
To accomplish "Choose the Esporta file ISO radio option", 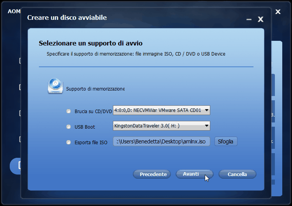I will point(69,142).
